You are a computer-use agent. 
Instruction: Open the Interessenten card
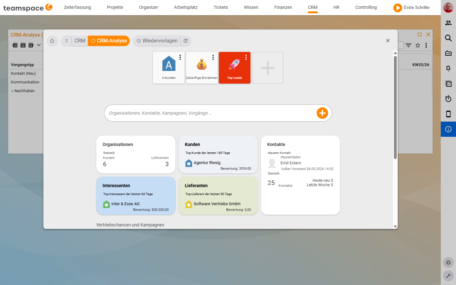point(136,196)
